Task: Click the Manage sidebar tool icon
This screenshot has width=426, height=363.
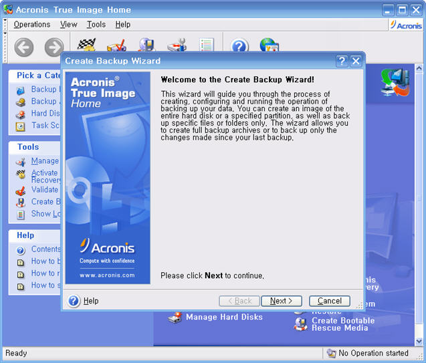Action: pyautogui.click(x=21, y=162)
